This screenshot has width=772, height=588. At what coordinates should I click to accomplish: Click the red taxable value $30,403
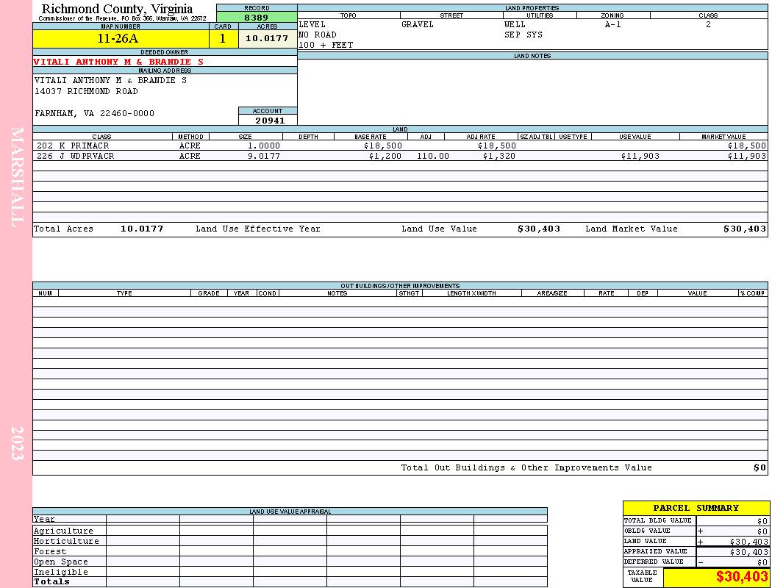(x=741, y=577)
